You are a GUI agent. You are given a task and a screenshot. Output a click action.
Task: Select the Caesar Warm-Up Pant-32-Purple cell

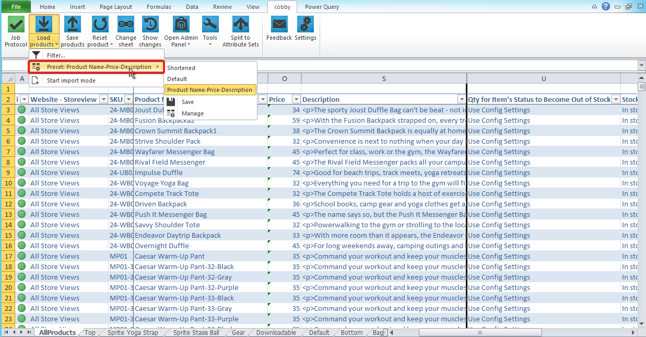click(x=201, y=287)
